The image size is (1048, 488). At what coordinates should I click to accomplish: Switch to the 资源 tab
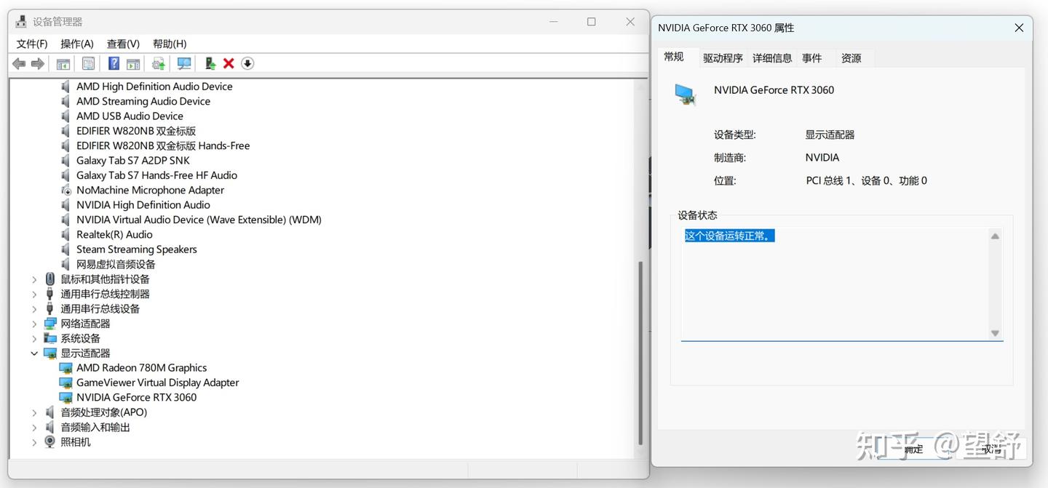pyautogui.click(x=851, y=58)
